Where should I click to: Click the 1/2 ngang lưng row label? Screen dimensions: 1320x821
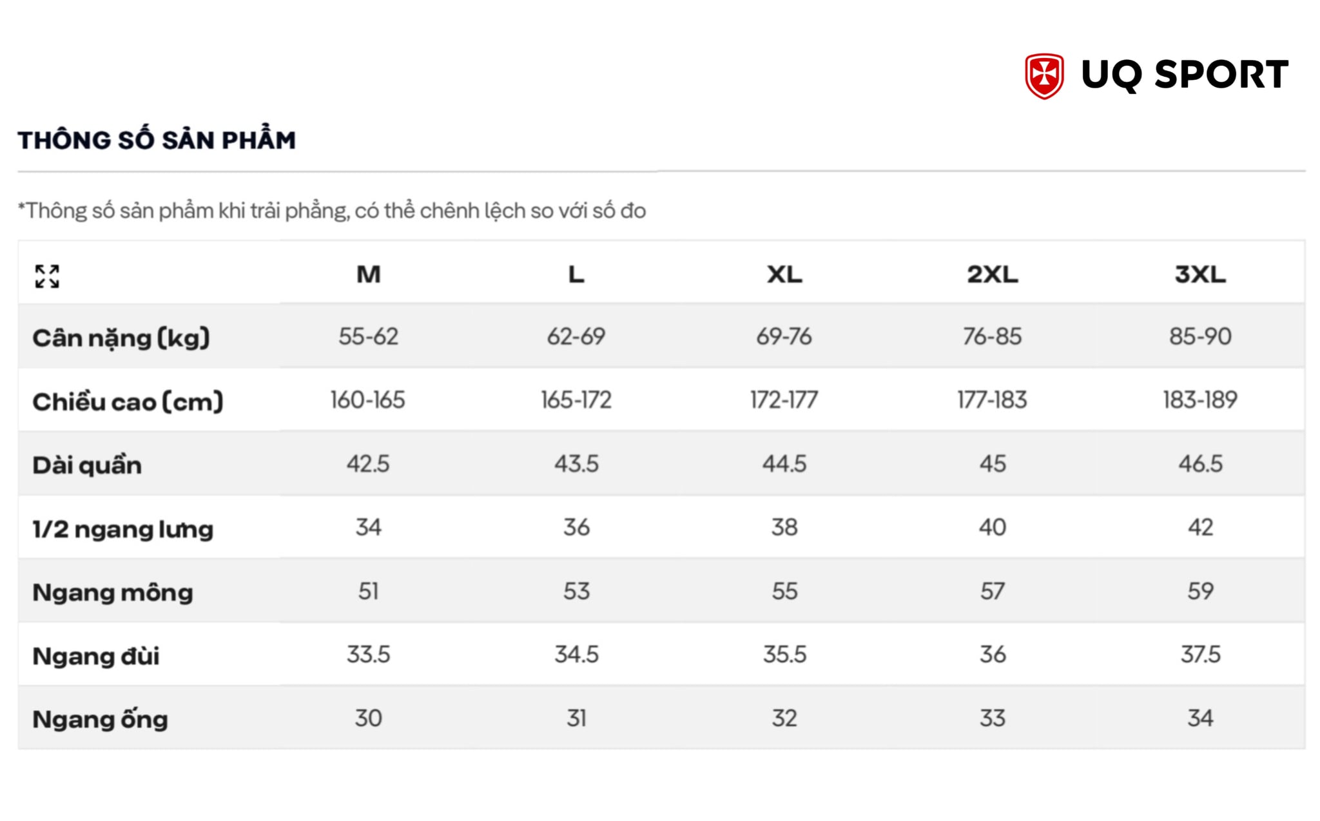(123, 528)
